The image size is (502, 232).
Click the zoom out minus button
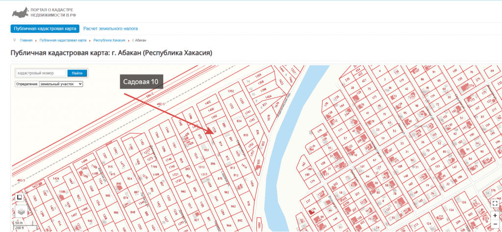[x=495, y=224]
